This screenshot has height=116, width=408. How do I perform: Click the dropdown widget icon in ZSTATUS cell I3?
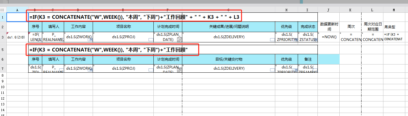click(315, 40)
